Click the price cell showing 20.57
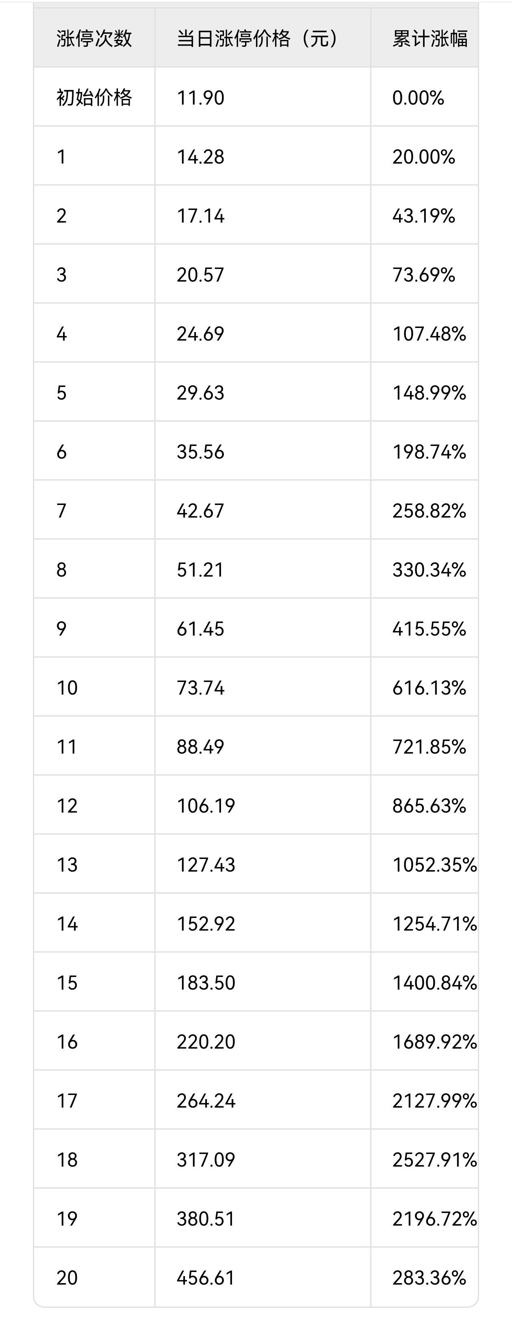The width and height of the screenshot is (512, 1320). (200, 275)
